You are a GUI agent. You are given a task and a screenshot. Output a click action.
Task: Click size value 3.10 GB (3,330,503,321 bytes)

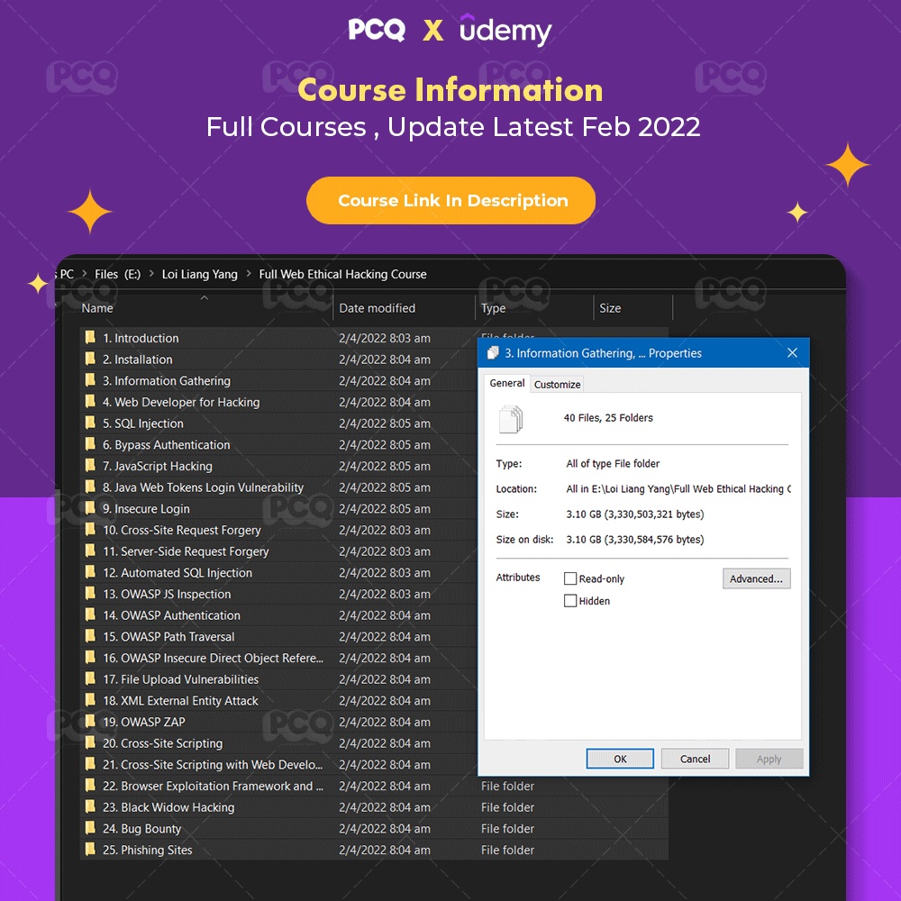(x=635, y=514)
